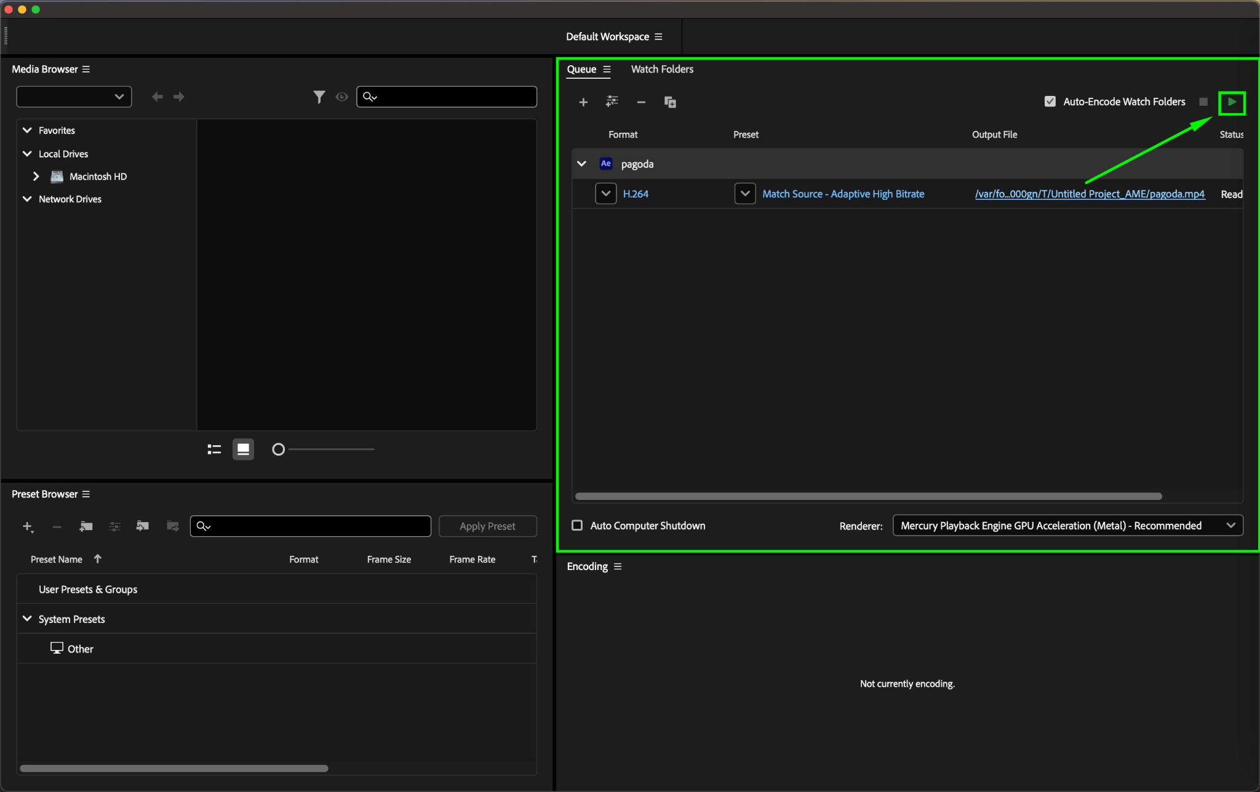1260x792 pixels.
Task: Click the Add Output icon in Queue toolbar
Action: tap(612, 102)
